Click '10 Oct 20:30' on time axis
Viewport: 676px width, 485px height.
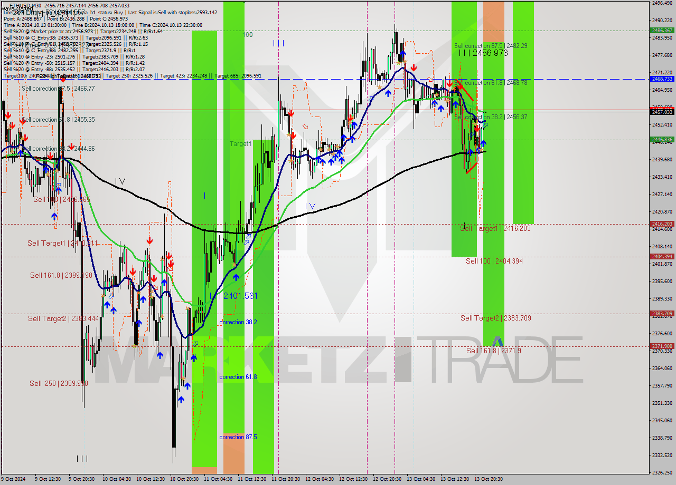[184, 479]
